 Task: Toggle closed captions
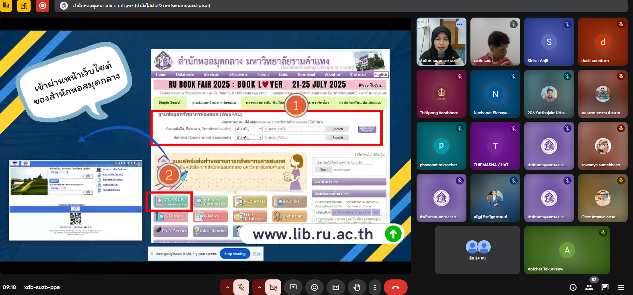[336, 287]
